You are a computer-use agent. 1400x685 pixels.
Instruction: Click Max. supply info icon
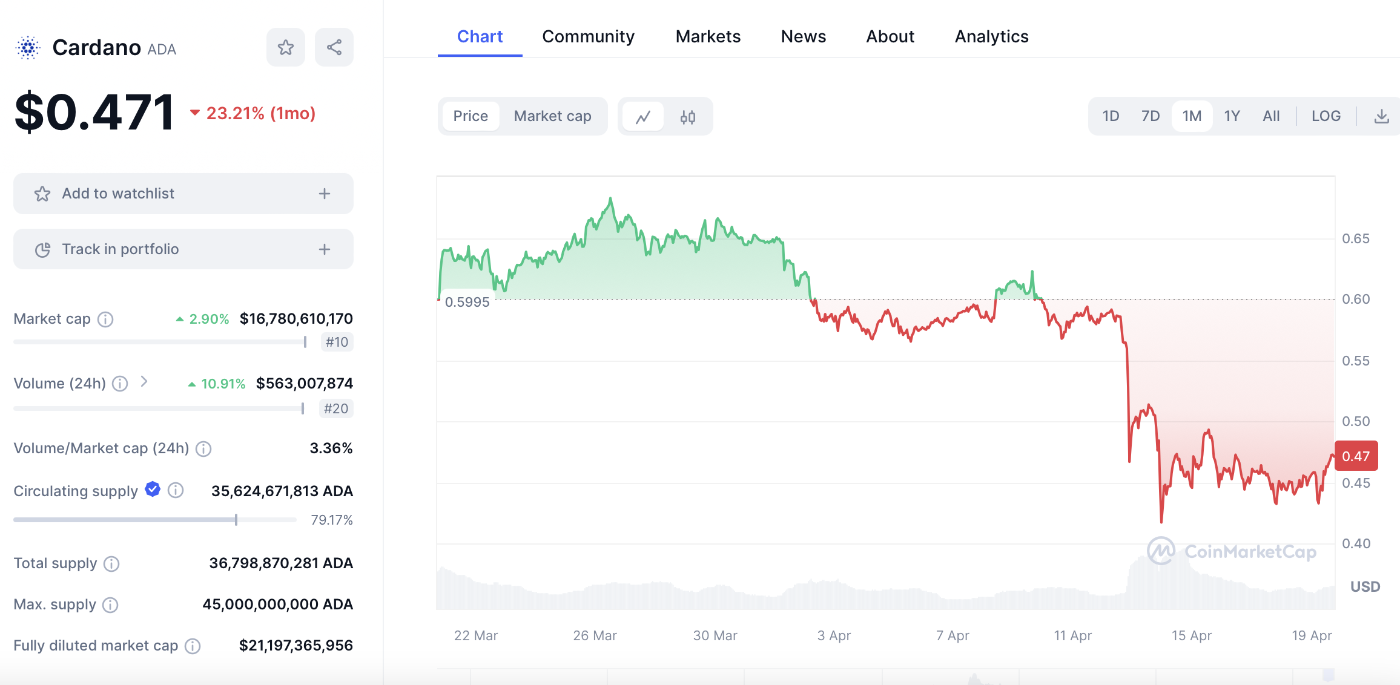pyautogui.click(x=110, y=605)
